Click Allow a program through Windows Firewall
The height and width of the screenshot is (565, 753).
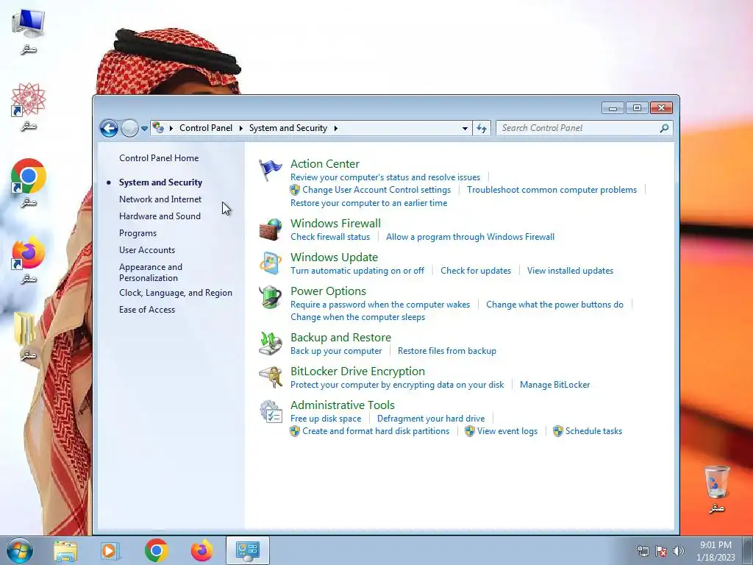click(x=470, y=237)
